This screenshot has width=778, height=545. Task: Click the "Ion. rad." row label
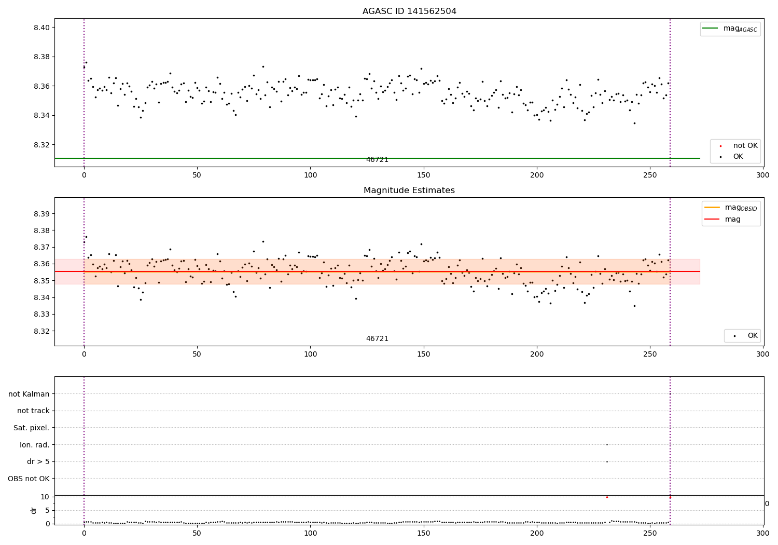(x=35, y=445)
